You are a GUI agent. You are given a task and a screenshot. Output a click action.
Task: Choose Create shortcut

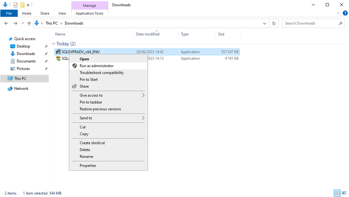(x=108, y=143)
